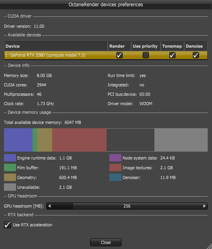Click Clock rate value 1.73 GHz
This screenshot has height=249, width=212.
(45, 104)
